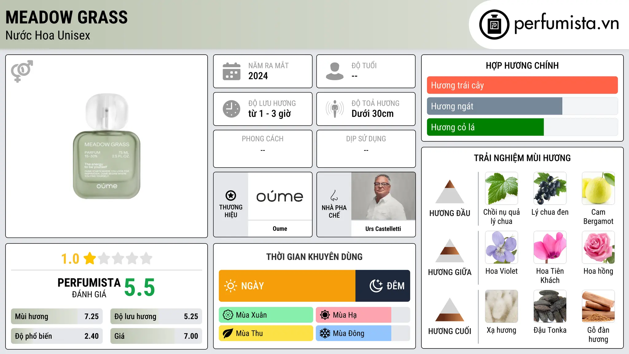
Task: Click the HỢP HƯƠNG CHÍNH heading
Action: (x=522, y=66)
